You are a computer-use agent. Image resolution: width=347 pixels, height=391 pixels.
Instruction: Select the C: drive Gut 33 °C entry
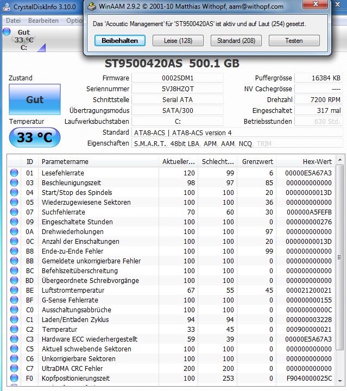[x=24, y=40]
